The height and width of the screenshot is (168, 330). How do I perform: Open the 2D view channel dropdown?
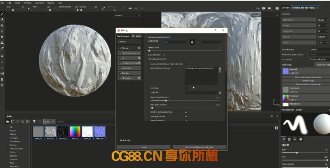pos(265,15)
